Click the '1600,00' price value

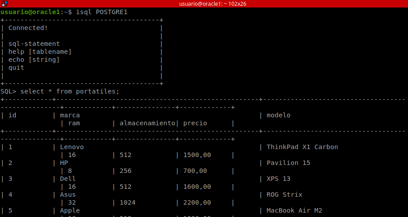[197, 187]
